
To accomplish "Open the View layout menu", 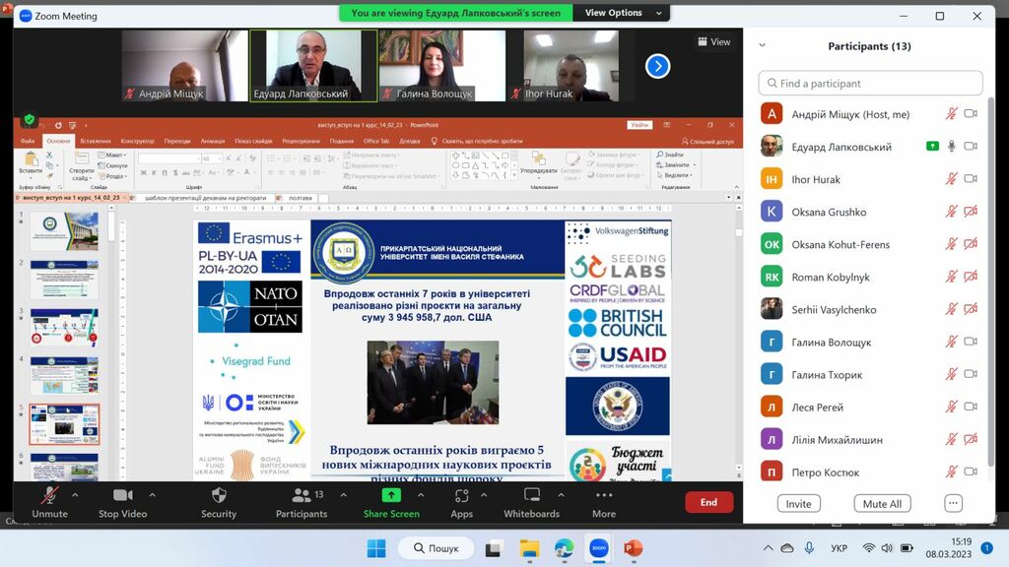I will pos(714,42).
